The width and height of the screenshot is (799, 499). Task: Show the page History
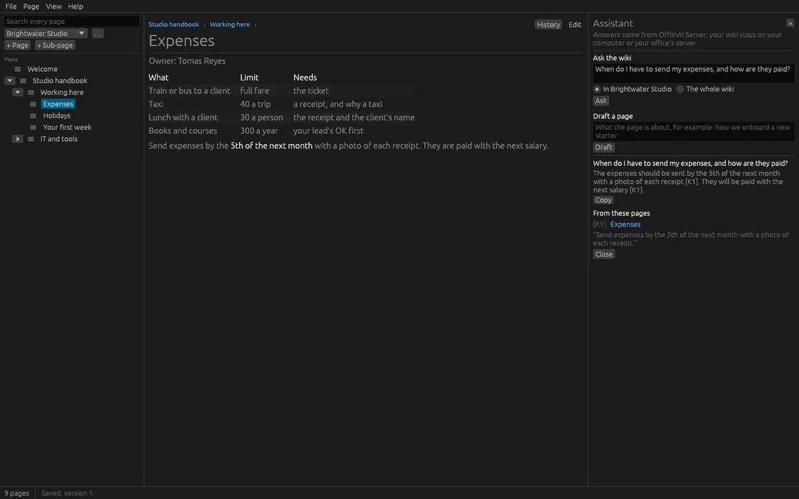click(x=549, y=25)
